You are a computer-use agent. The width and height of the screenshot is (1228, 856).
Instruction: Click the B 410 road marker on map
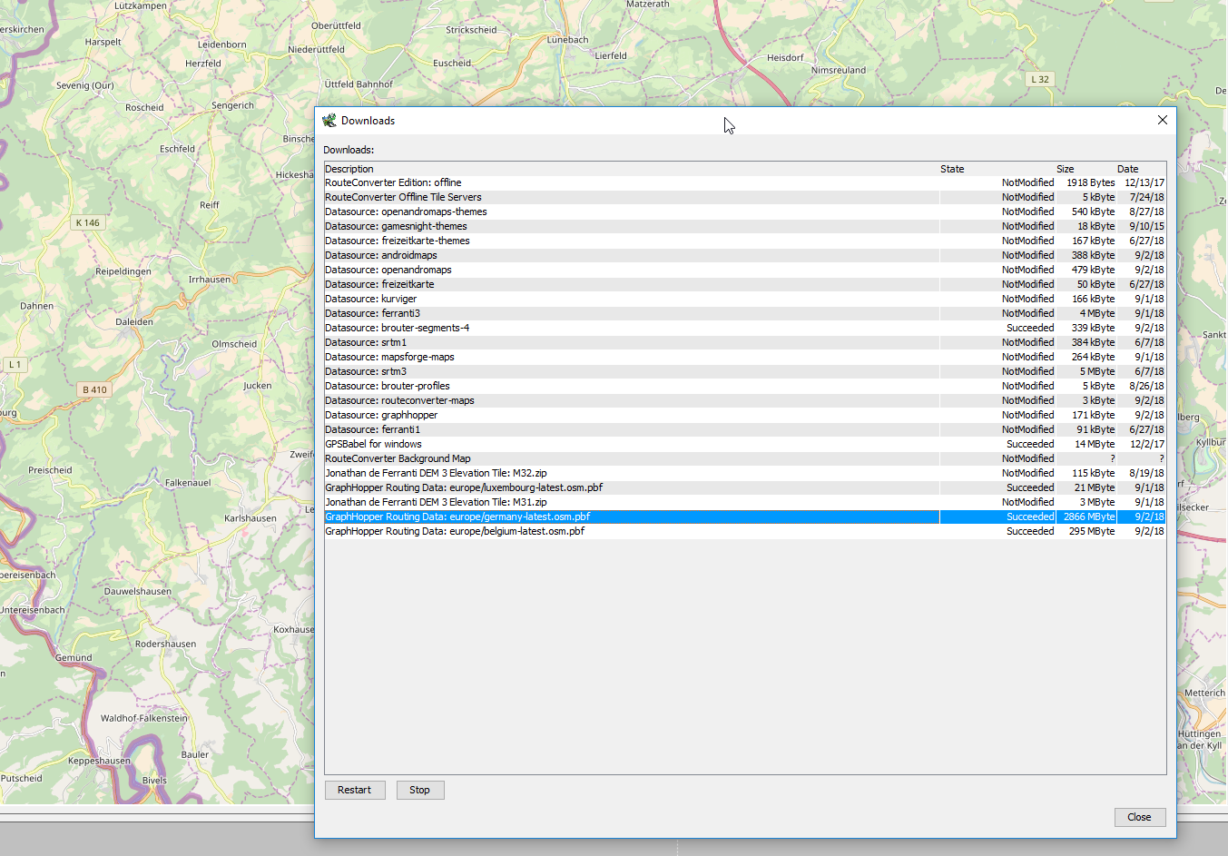pos(94,389)
